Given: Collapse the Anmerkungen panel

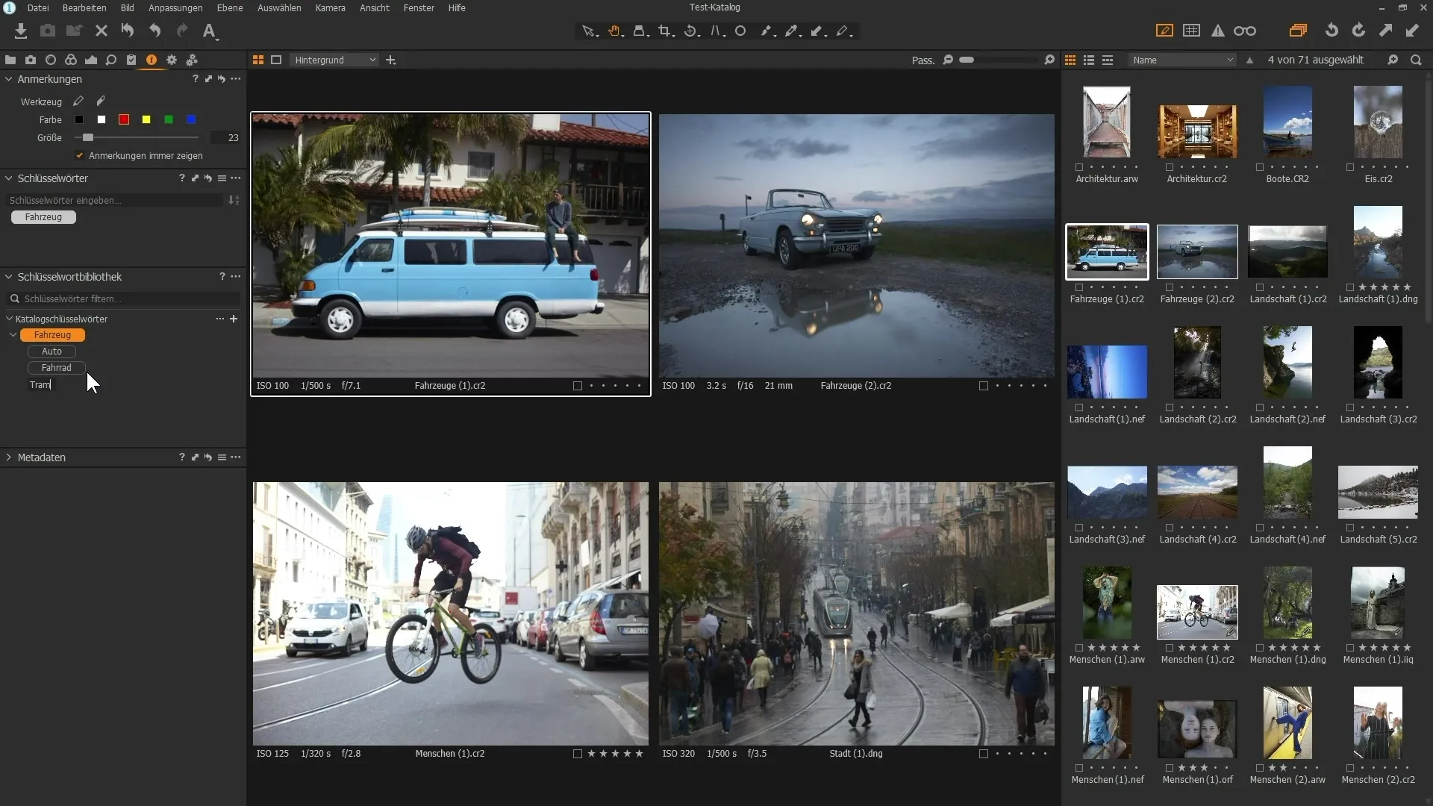Looking at the screenshot, I should pyautogui.click(x=9, y=79).
